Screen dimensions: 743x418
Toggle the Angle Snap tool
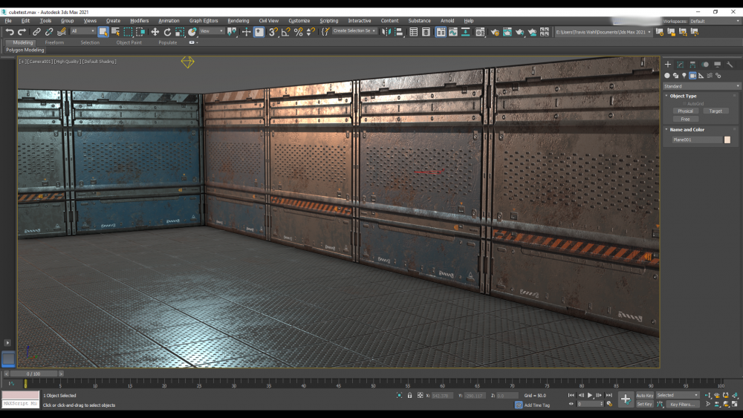286,32
